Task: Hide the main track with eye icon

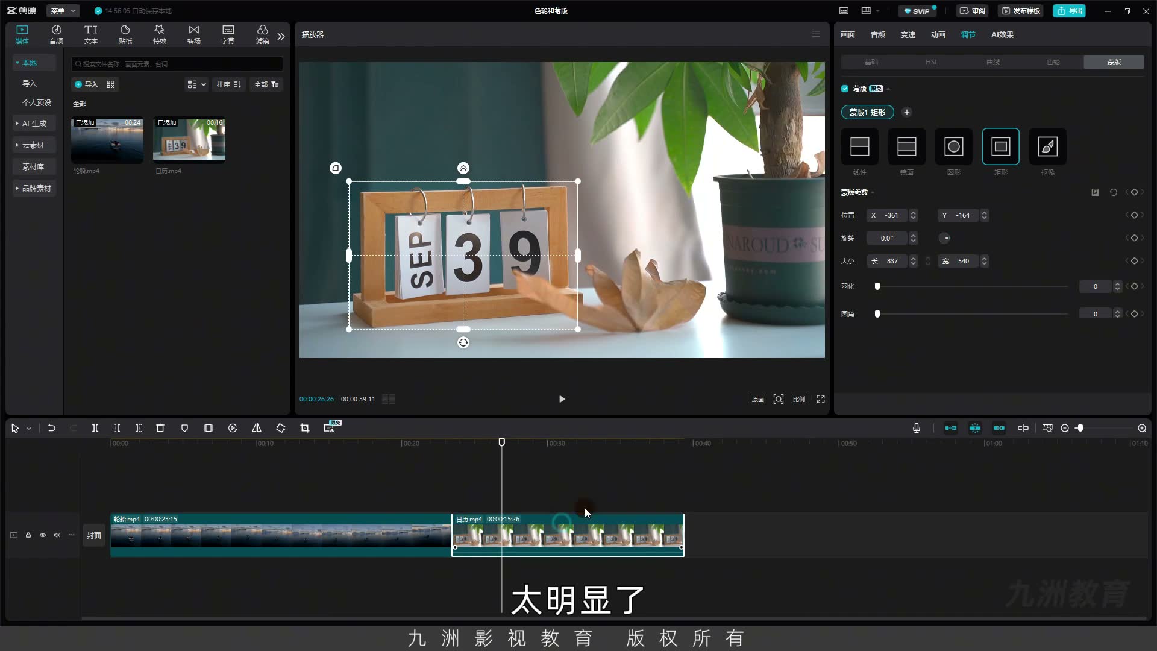Action: pos(43,535)
